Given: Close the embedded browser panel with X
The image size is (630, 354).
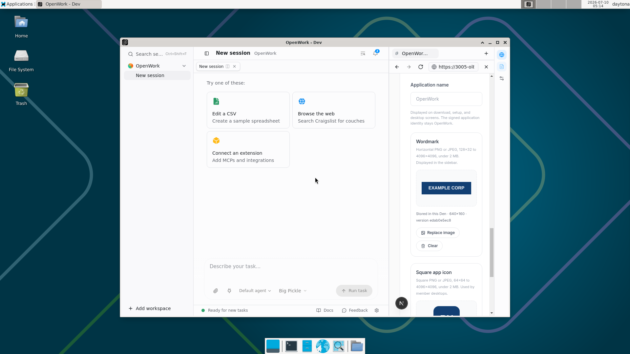Looking at the screenshot, I should pos(486,67).
